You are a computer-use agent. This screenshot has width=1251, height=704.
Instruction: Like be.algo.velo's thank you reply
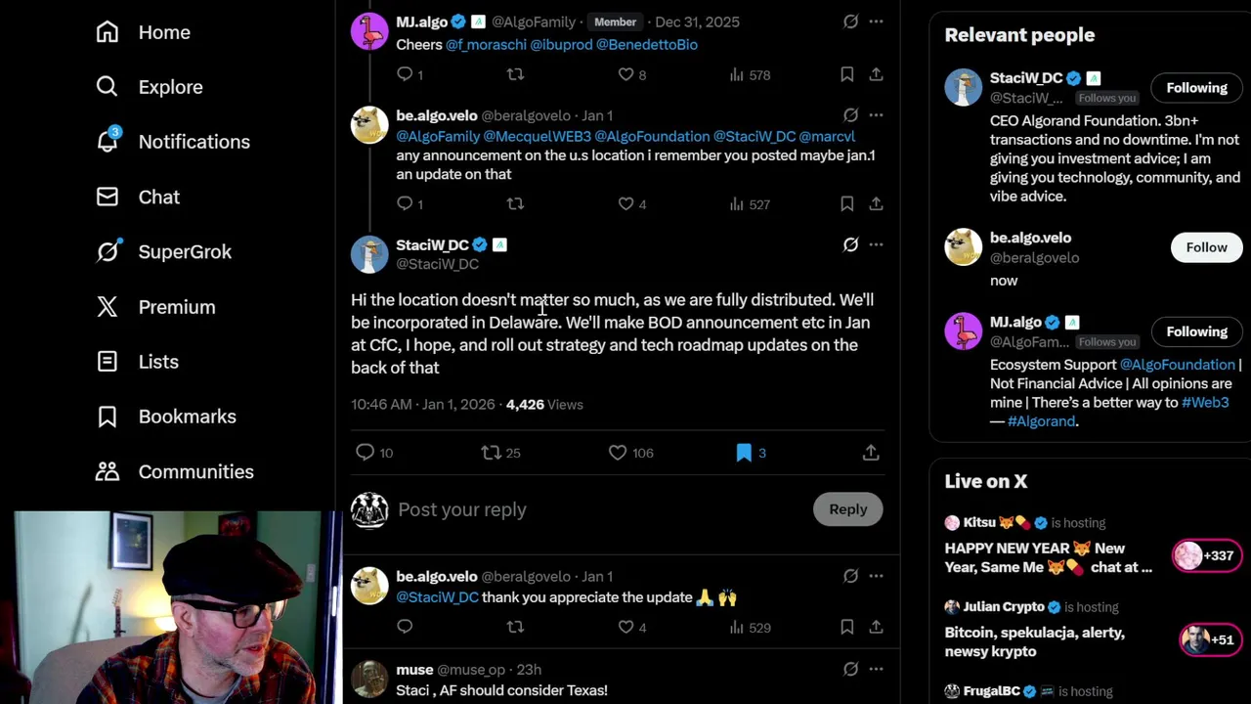point(626,627)
